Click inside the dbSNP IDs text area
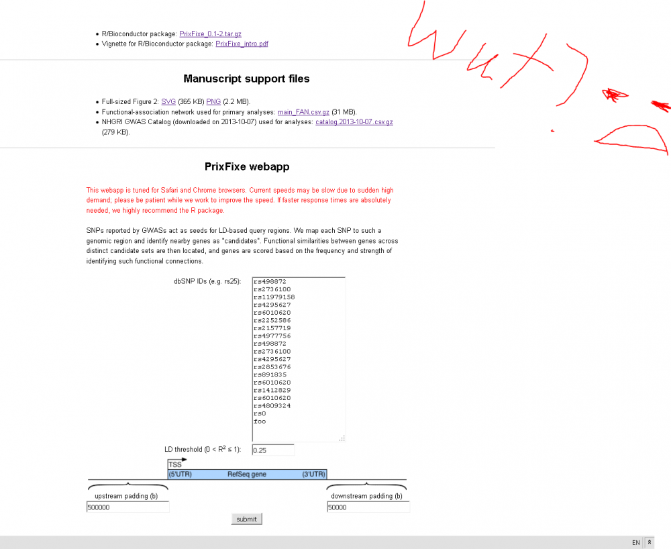 [299, 359]
